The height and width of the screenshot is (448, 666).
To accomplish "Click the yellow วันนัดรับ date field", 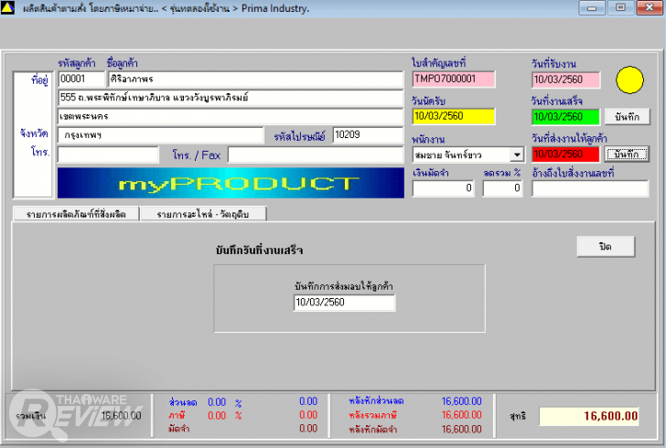I will pos(454,116).
